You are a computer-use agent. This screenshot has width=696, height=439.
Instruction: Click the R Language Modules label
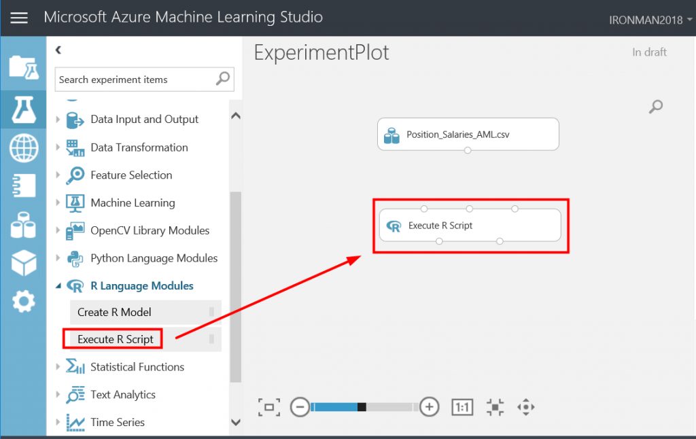tap(142, 286)
